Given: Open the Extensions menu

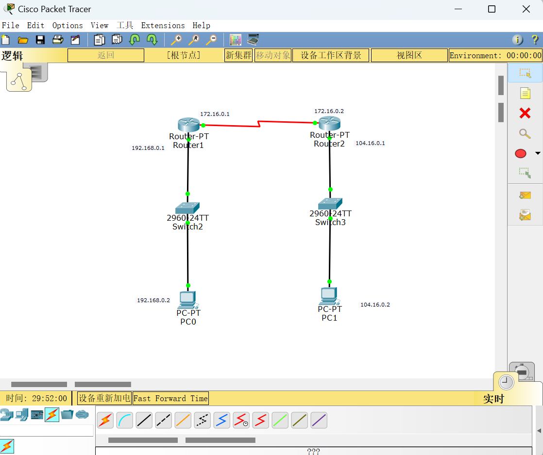Looking at the screenshot, I should [163, 26].
